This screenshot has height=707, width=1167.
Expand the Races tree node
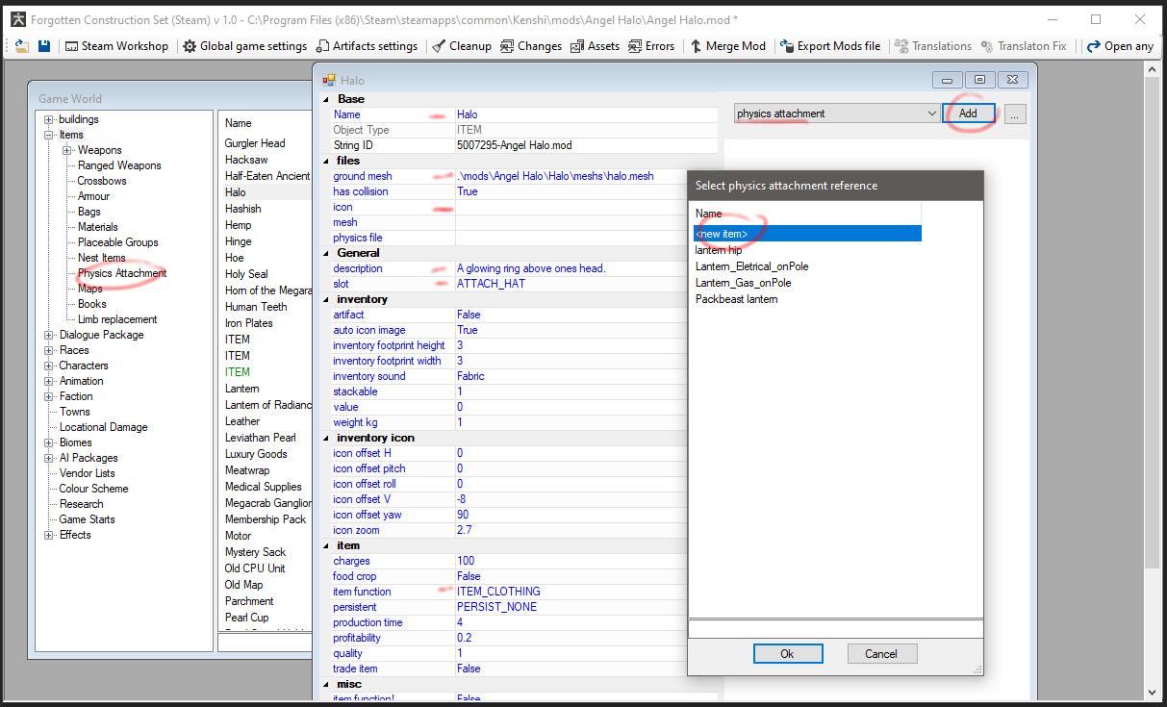click(x=49, y=350)
